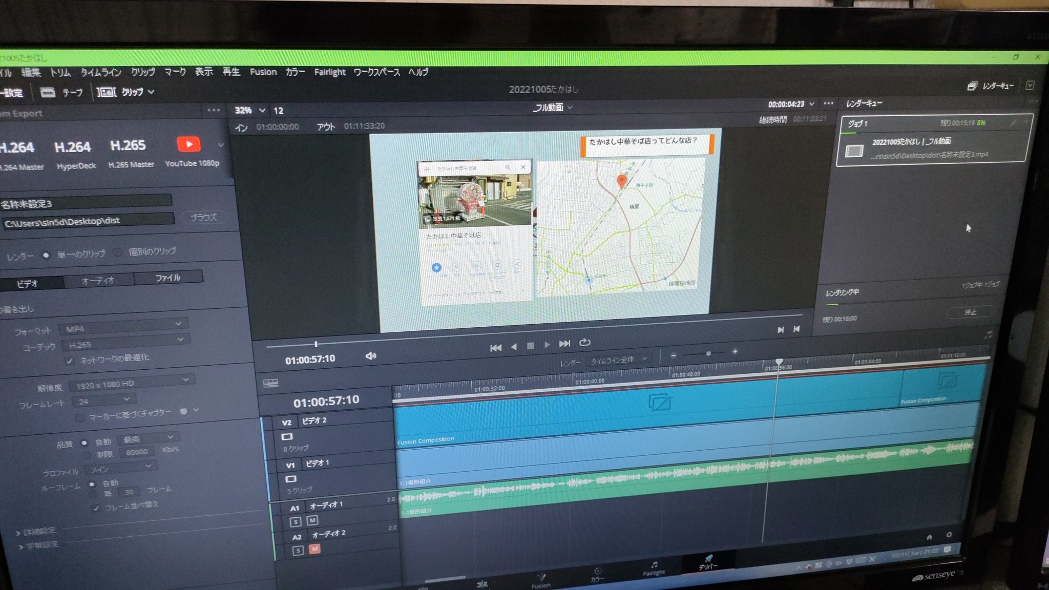Image resolution: width=1049 pixels, height=590 pixels.
Task: Toggle the レンダーキュー panel button
Action: tap(991, 86)
